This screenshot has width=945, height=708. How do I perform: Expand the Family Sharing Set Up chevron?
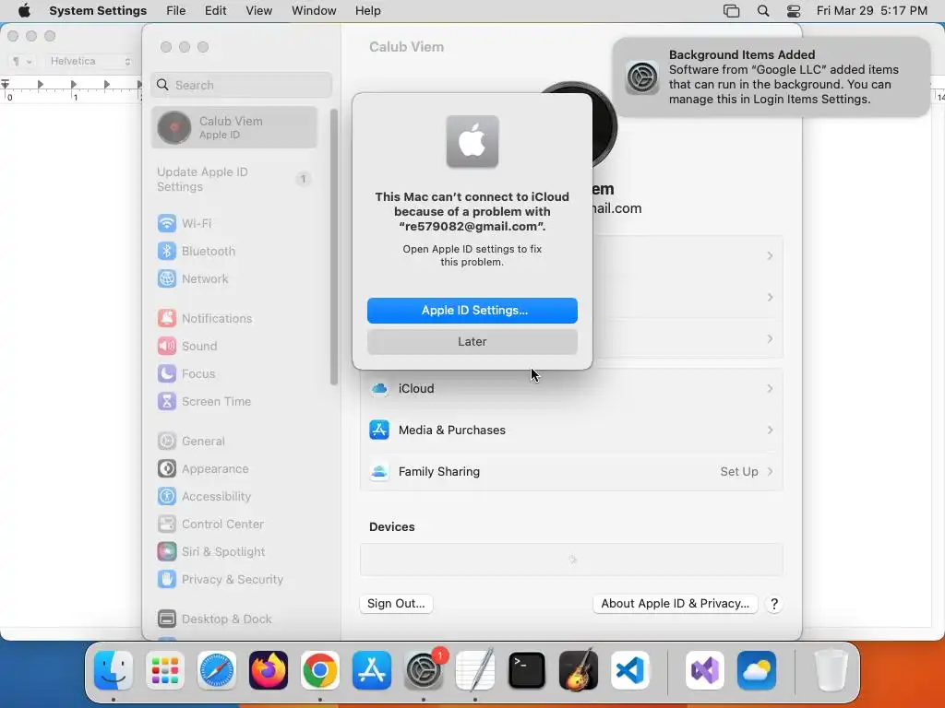coord(770,472)
